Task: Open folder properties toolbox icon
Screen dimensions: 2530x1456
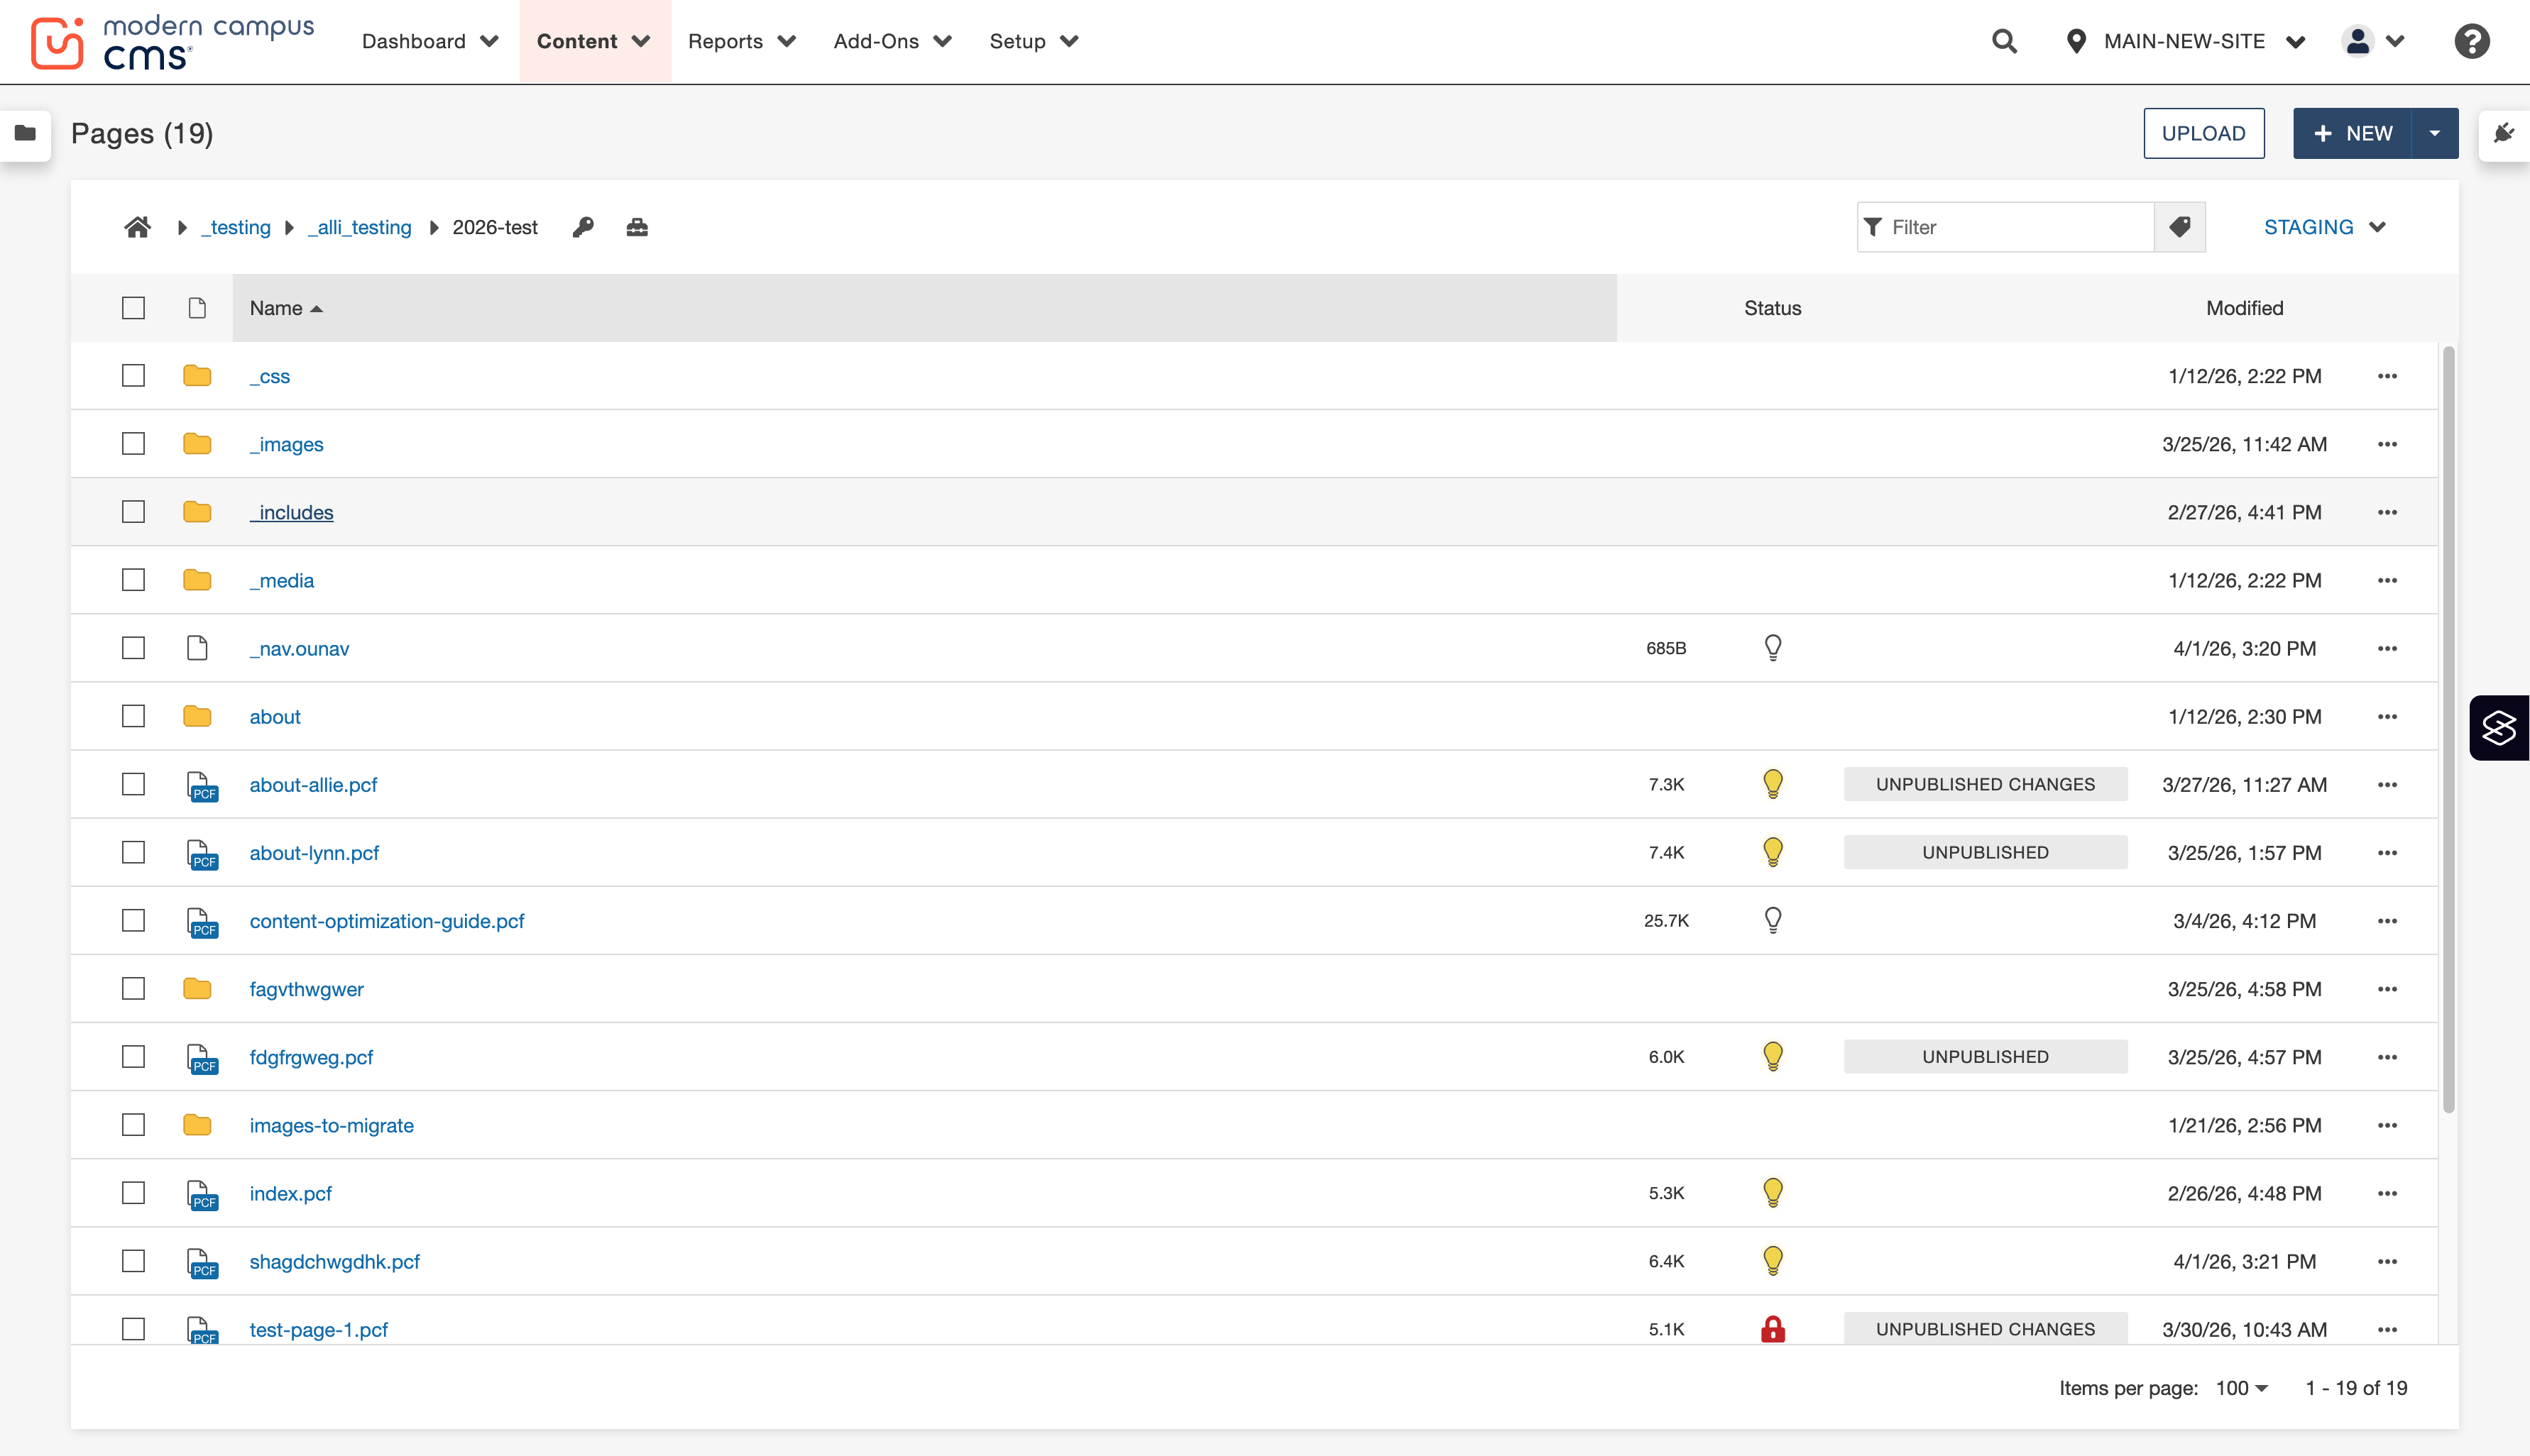Action: [637, 227]
